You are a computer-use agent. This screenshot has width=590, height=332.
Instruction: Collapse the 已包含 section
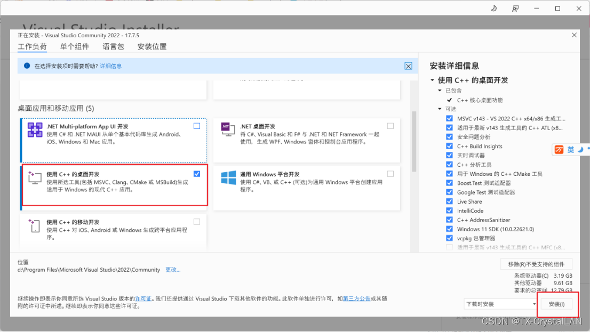click(438, 91)
